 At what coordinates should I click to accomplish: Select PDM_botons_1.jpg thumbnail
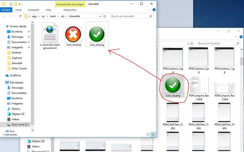[224, 60]
